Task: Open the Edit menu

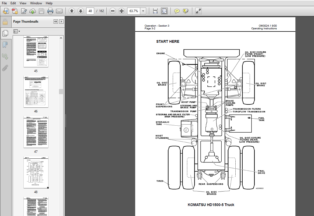Action: (x=13, y=3)
